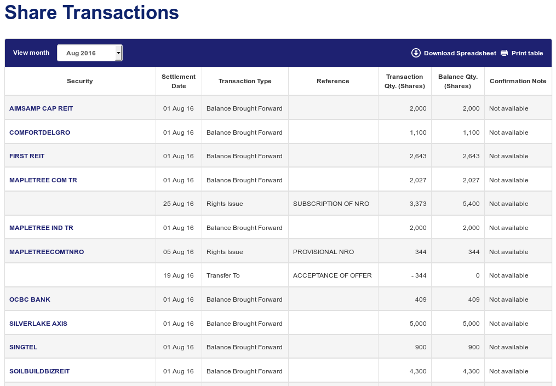556x386 pixels.
Task: Click the Share Transactions page heading
Action: [92, 13]
